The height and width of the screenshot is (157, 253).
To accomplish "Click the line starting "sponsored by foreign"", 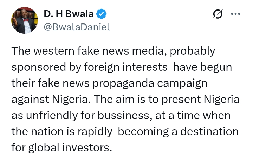I will (122, 68).
